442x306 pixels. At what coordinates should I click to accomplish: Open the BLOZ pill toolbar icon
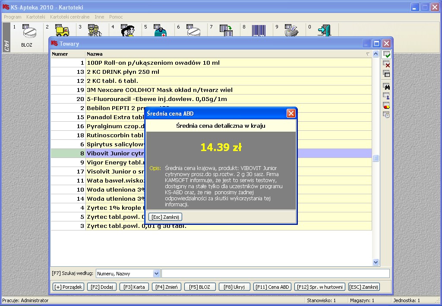[x=27, y=34]
